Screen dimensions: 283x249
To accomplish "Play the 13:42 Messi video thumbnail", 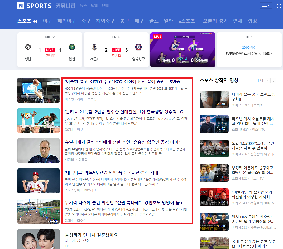I will pos(214,124).
